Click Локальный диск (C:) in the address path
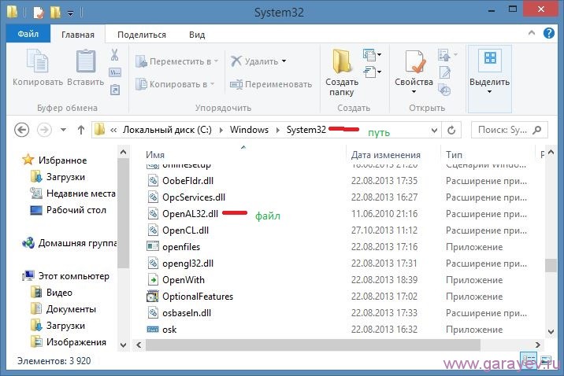This screenshot has width=564, height=376. point(167,130)
